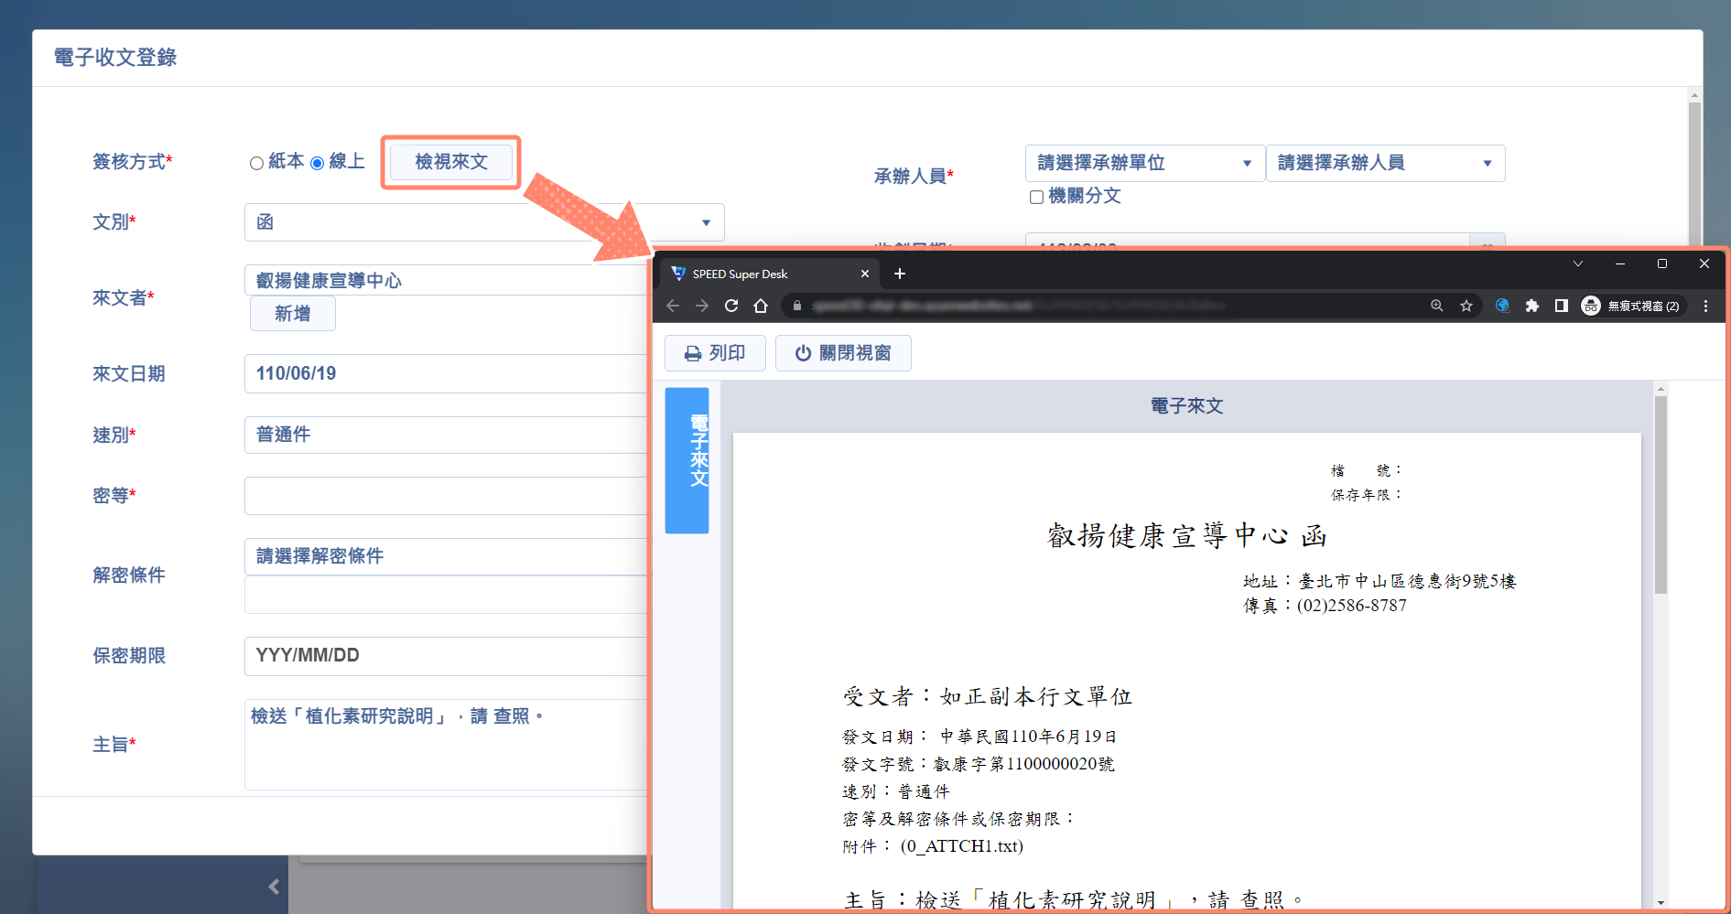The height and width of the screenshot is (914, 1731).
Task: Expand the 文別 dropdown showing 函
Action: click(x=484, y=222)
